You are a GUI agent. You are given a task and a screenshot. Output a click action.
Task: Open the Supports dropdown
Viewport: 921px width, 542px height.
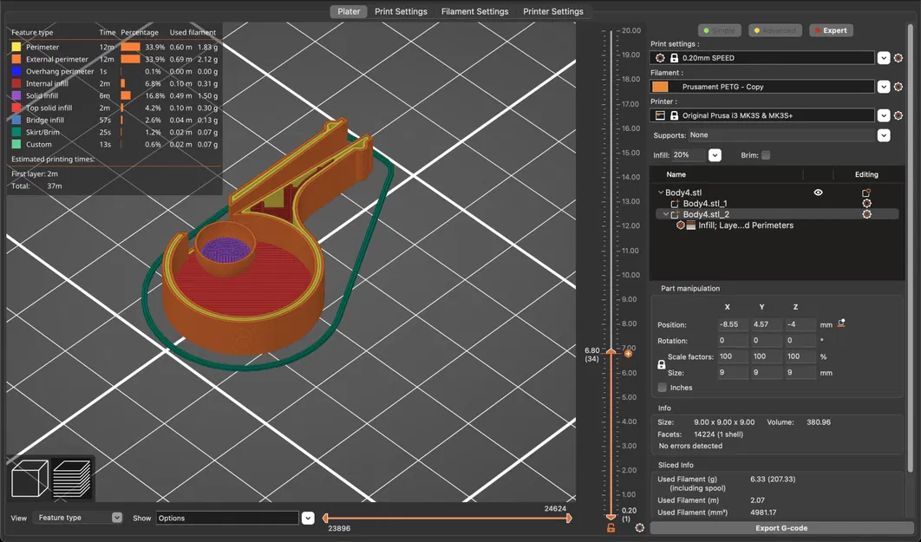[883, 135]
